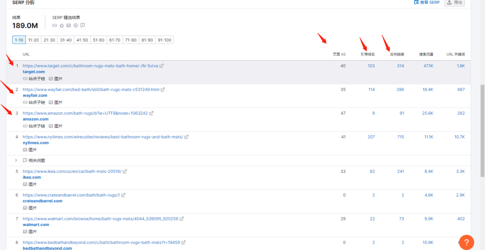Open the orange help question mark button
The width and height of the screenshot is (485, 250).
pos(466,242)
